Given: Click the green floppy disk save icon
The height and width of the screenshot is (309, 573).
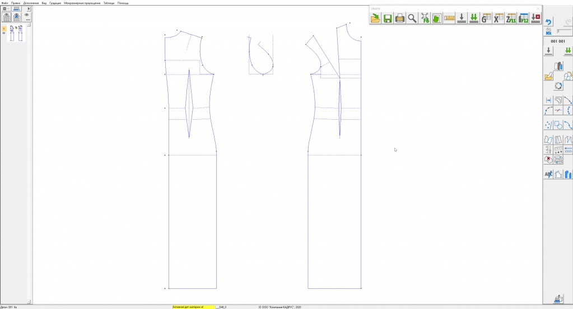Looking at the screenshot, I should click(x=388, y=18).
